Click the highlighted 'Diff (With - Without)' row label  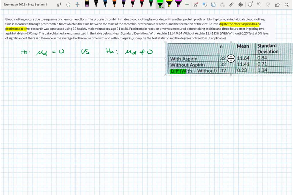pyautogui.click(x=193, y=71)
